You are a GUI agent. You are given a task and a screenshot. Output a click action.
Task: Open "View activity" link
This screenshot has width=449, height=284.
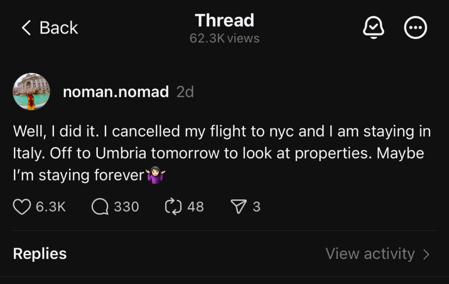pyautogui.click(x=370, y=254)
